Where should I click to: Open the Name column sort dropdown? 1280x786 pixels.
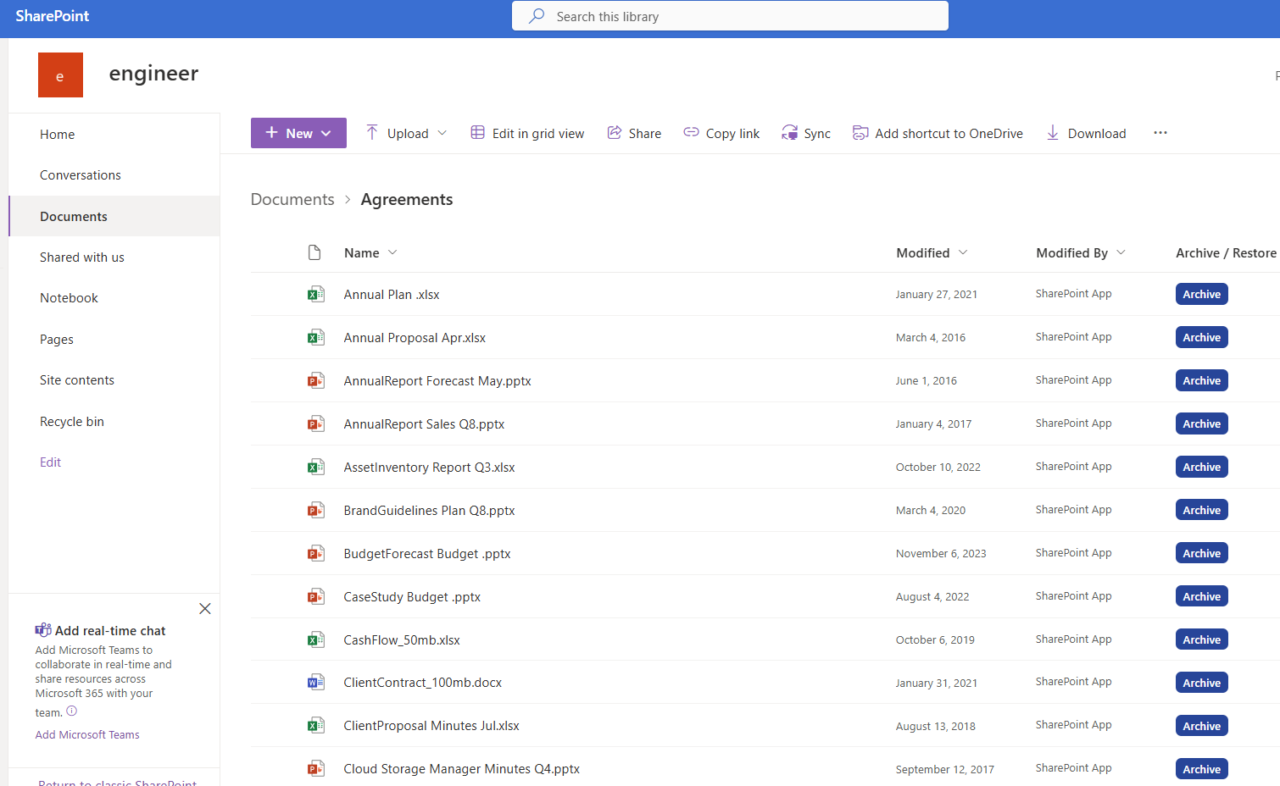[392, 253]
